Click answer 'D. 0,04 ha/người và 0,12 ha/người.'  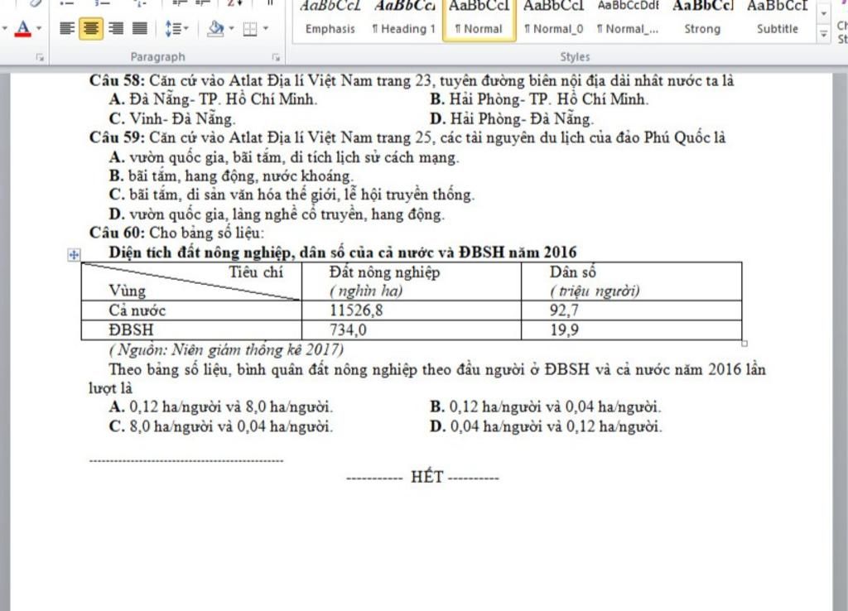tap(547, 426)
